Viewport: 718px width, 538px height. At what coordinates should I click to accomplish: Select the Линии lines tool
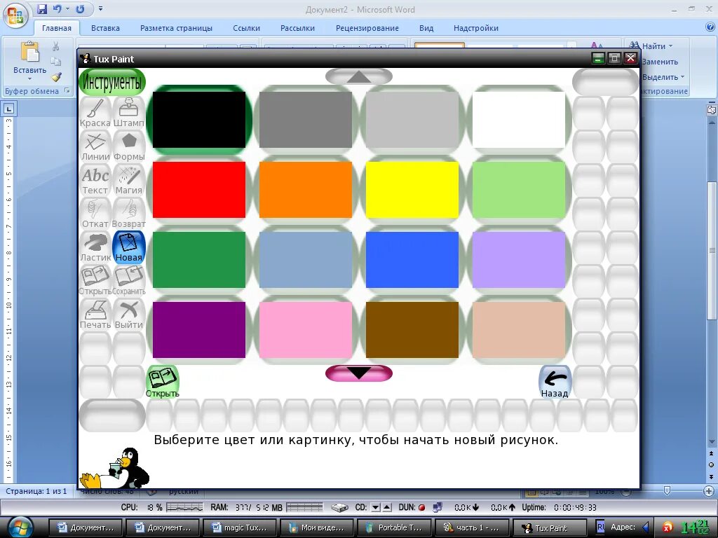[x=95, y=146]
